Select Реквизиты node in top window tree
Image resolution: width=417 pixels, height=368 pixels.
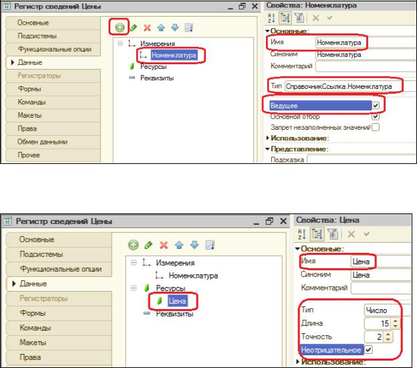(157, 78)
